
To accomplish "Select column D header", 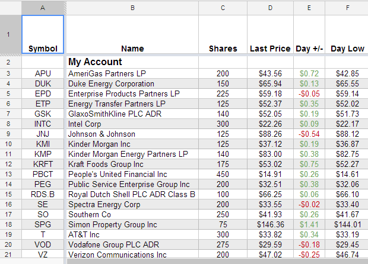I will pos(270,8).
